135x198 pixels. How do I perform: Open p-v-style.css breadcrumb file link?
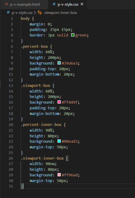point(22,13)
